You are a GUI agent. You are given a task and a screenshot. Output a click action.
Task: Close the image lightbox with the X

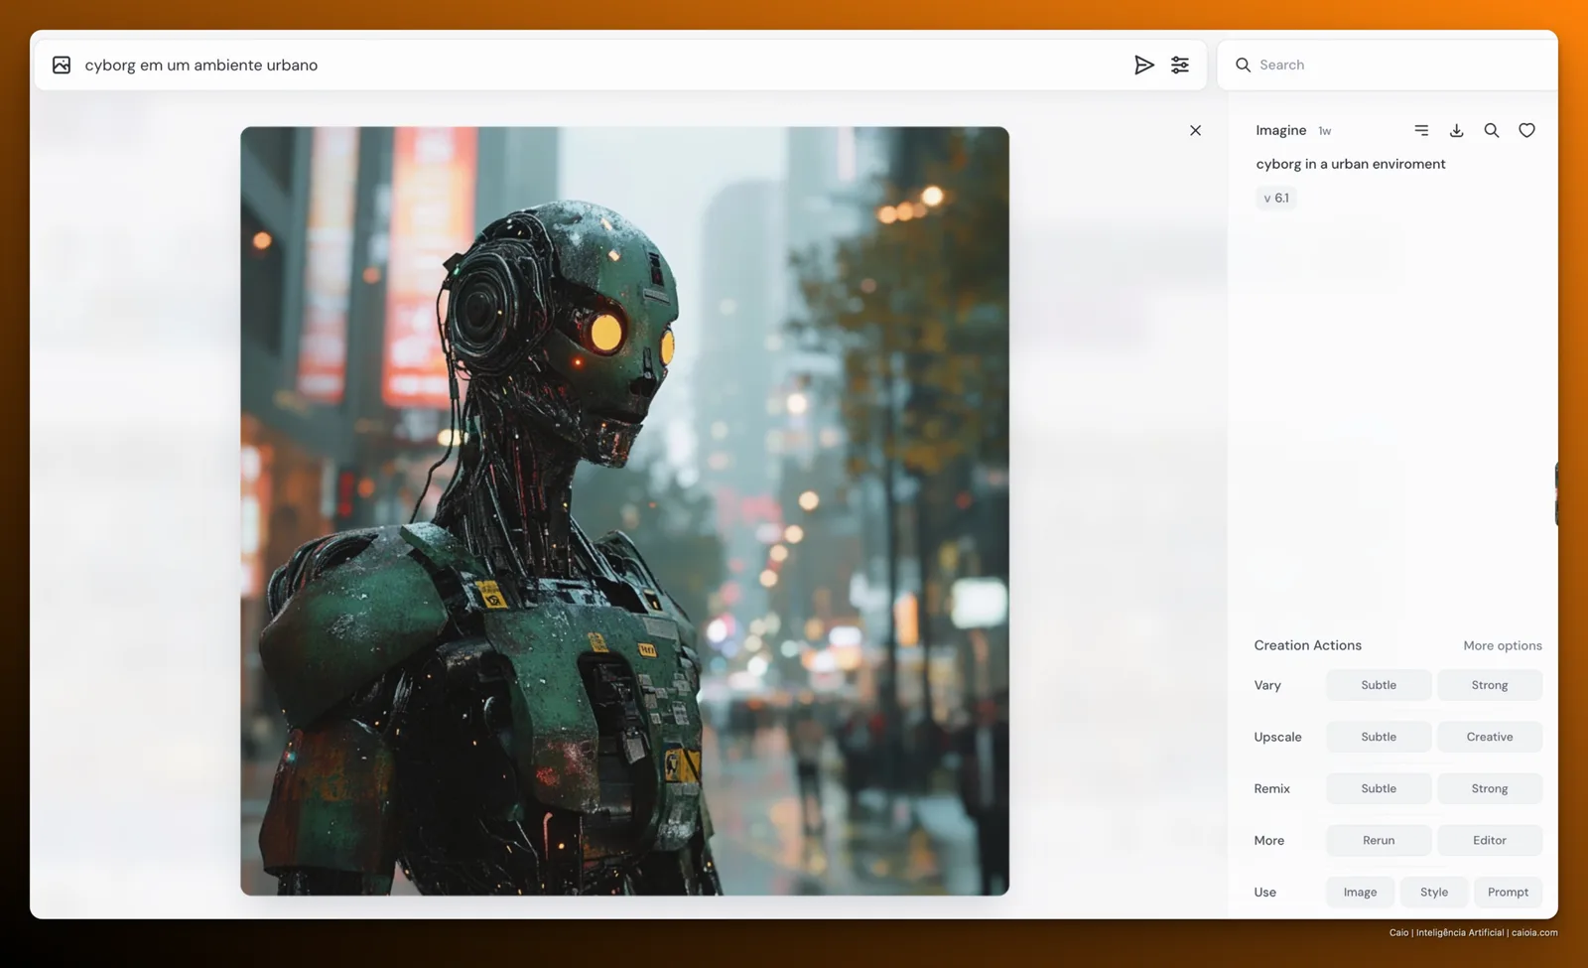pyautogui.click(x=1195, y=130)
